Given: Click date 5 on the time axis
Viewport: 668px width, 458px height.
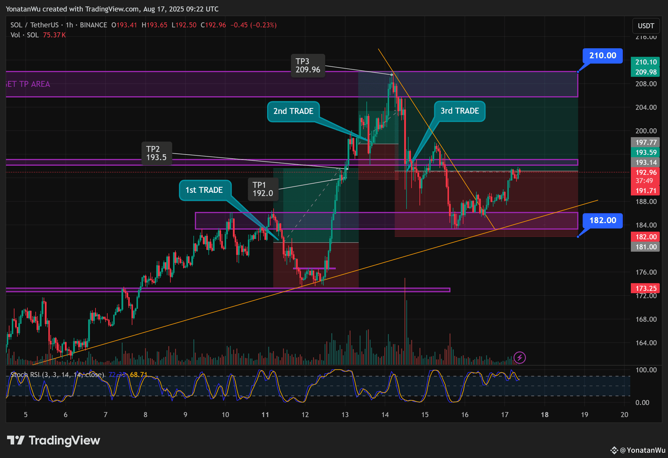Looking at the screenshot, I should click(x=26, y=415).
